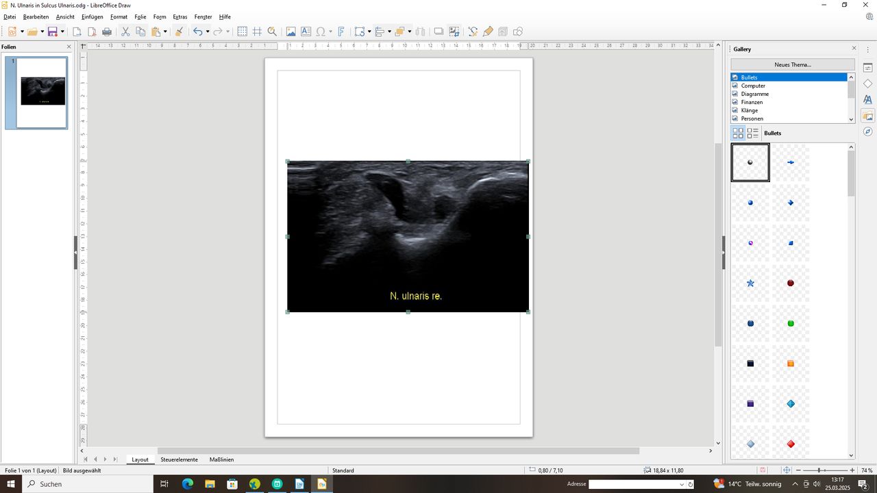Click the Neues Thema... button
The width and height of the screenshot is (877, 493).
[x=793, y=64]
